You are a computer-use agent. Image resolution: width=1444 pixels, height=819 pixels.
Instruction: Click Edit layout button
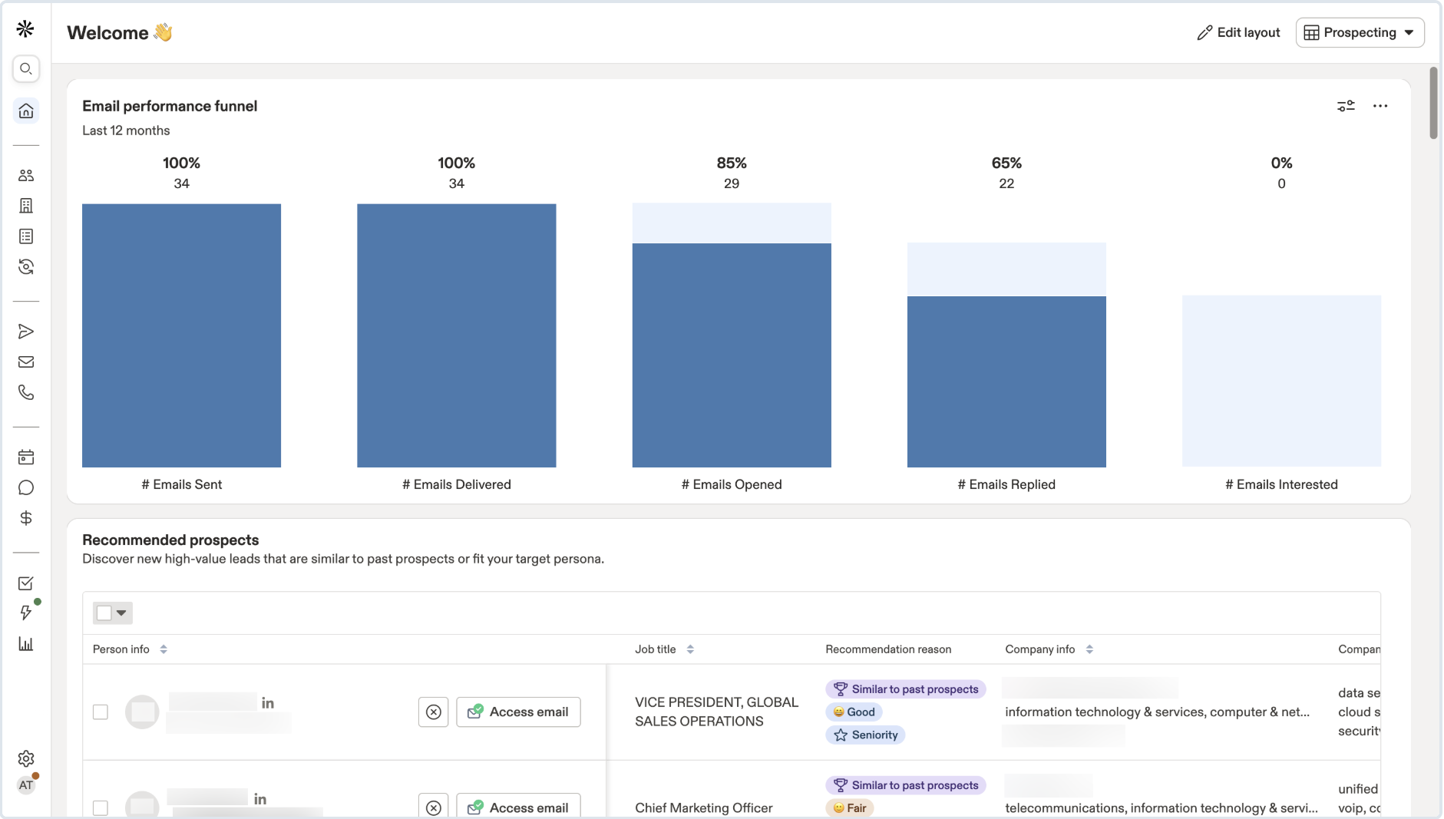tap(1238, 33)
